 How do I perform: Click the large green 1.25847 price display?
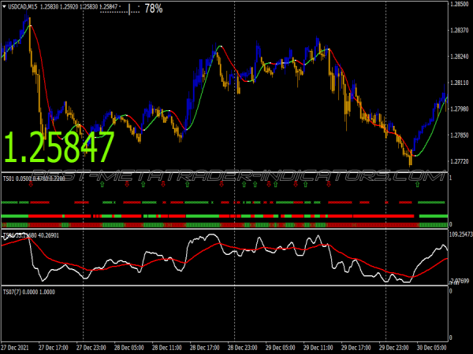(59, 148)
